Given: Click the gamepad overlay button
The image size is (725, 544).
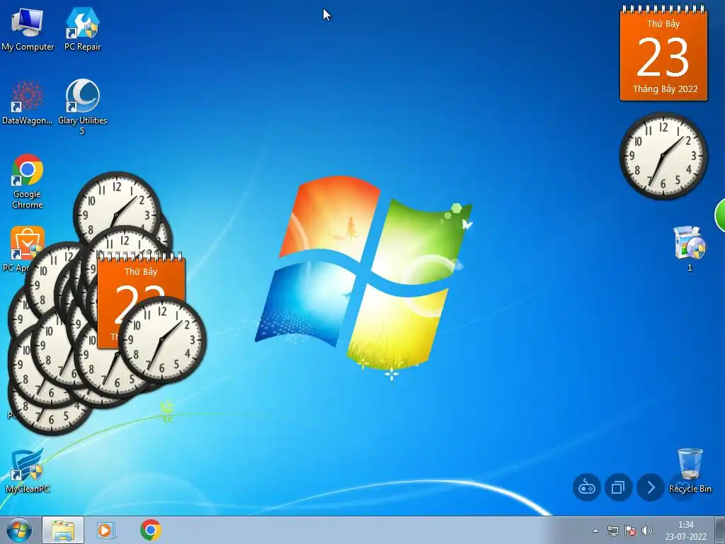Looking at the screenshot, I should click(587, 487).
